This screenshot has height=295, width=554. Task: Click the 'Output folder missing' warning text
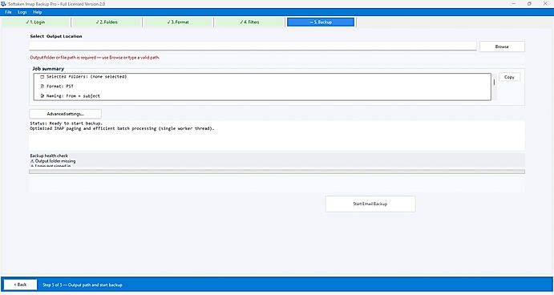(x=55, y=161)
